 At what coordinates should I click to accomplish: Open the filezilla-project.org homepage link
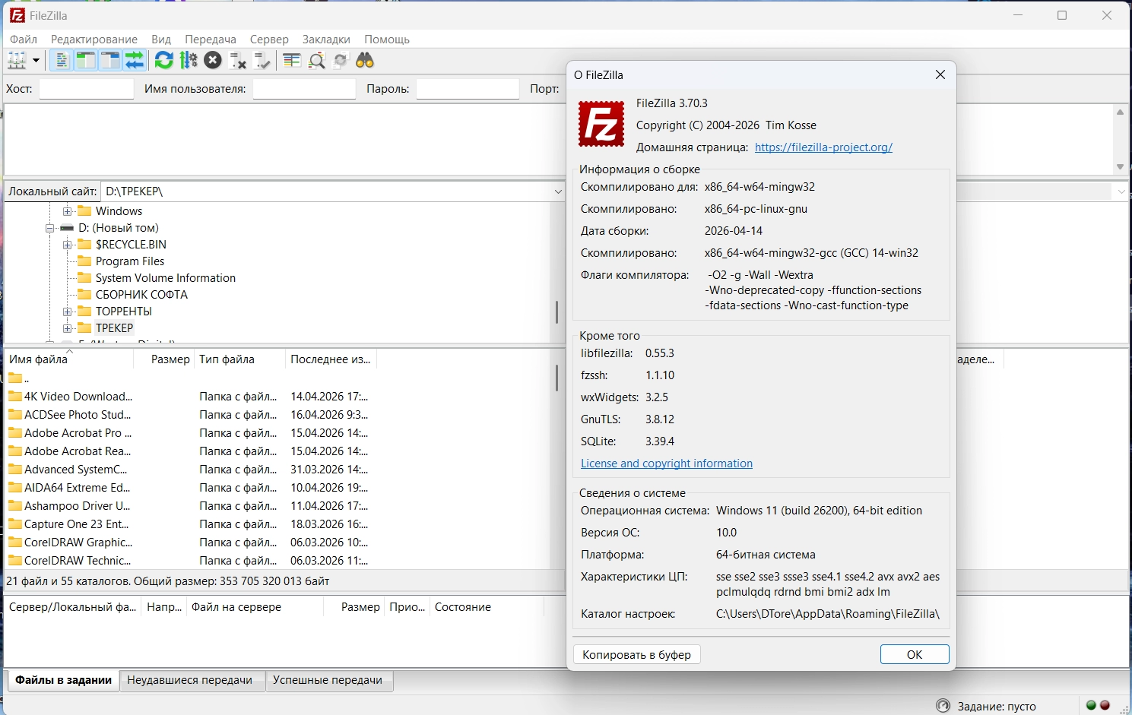tap(823, 147)
